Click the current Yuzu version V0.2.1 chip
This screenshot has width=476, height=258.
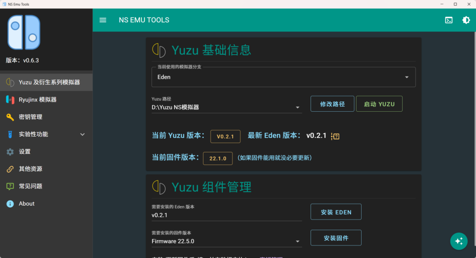(225, 136)
